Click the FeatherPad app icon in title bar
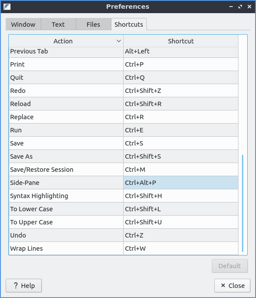This screenshot has height=298, width=256. click(x=7, y=7)
